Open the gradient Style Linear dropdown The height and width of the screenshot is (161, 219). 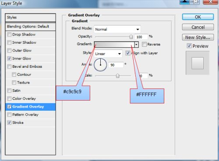[108, 54]
